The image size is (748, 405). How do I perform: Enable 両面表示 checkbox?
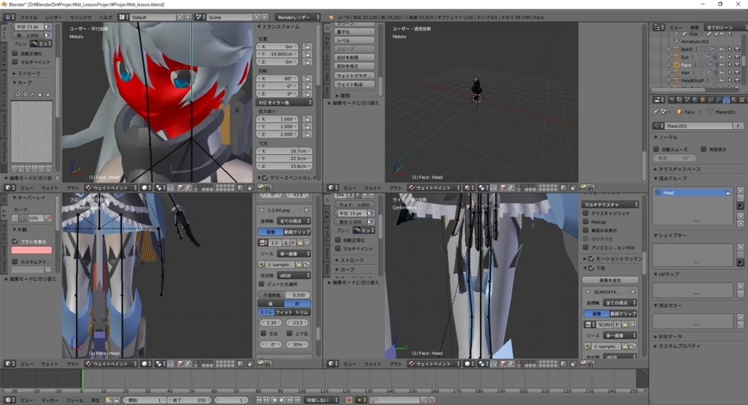pyautogui.click(x=703, y=149)
